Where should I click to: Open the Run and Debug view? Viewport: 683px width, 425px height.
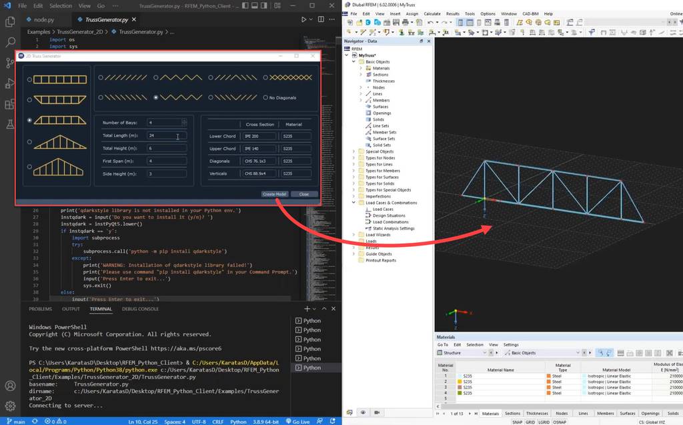click(x=10, y=83)
